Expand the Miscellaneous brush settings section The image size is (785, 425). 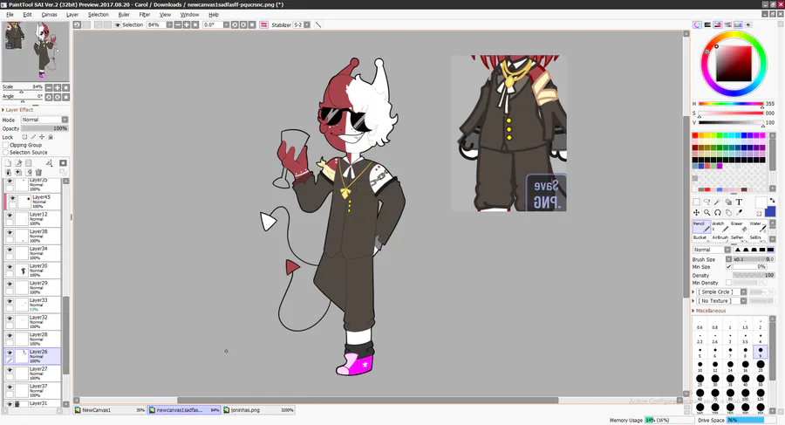pyautogui.click(x=709, y=311)
